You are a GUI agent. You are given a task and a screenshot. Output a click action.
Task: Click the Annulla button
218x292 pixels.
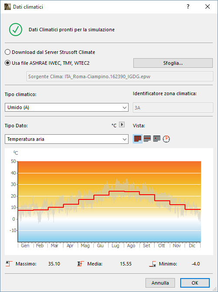(x=160, y=283)
